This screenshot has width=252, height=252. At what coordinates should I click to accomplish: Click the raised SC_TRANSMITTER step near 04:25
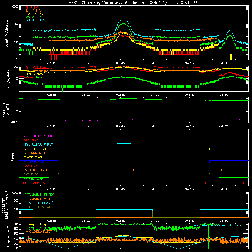coord(215,152)
